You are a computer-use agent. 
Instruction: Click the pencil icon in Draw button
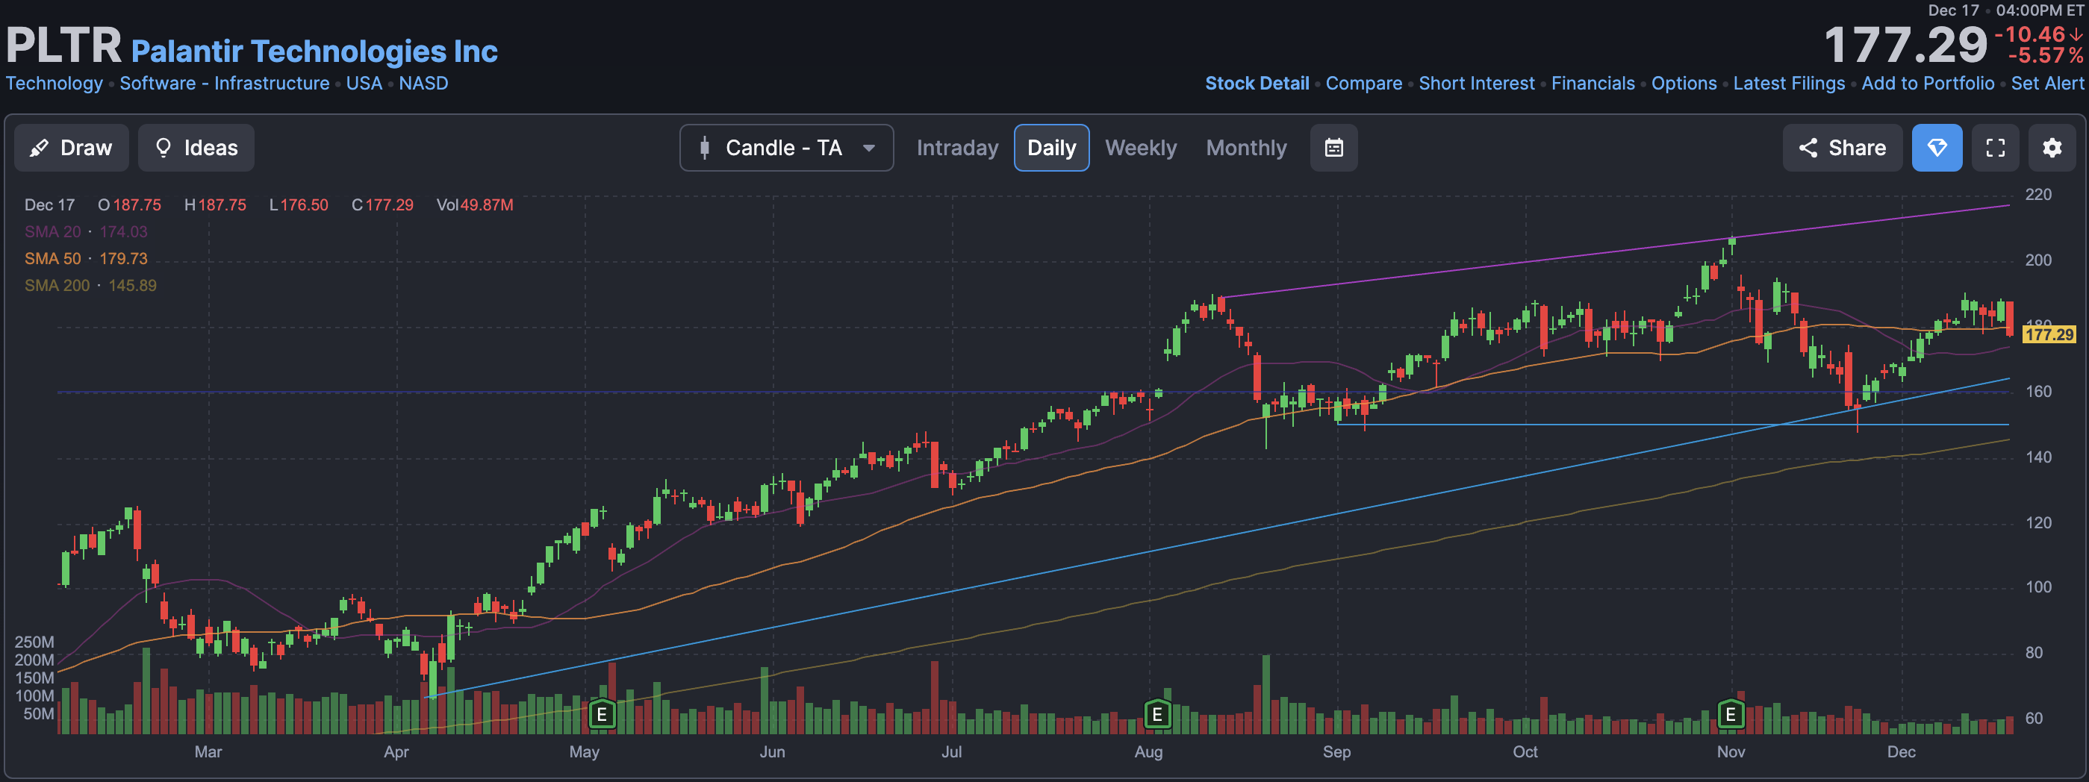(38, 148)
